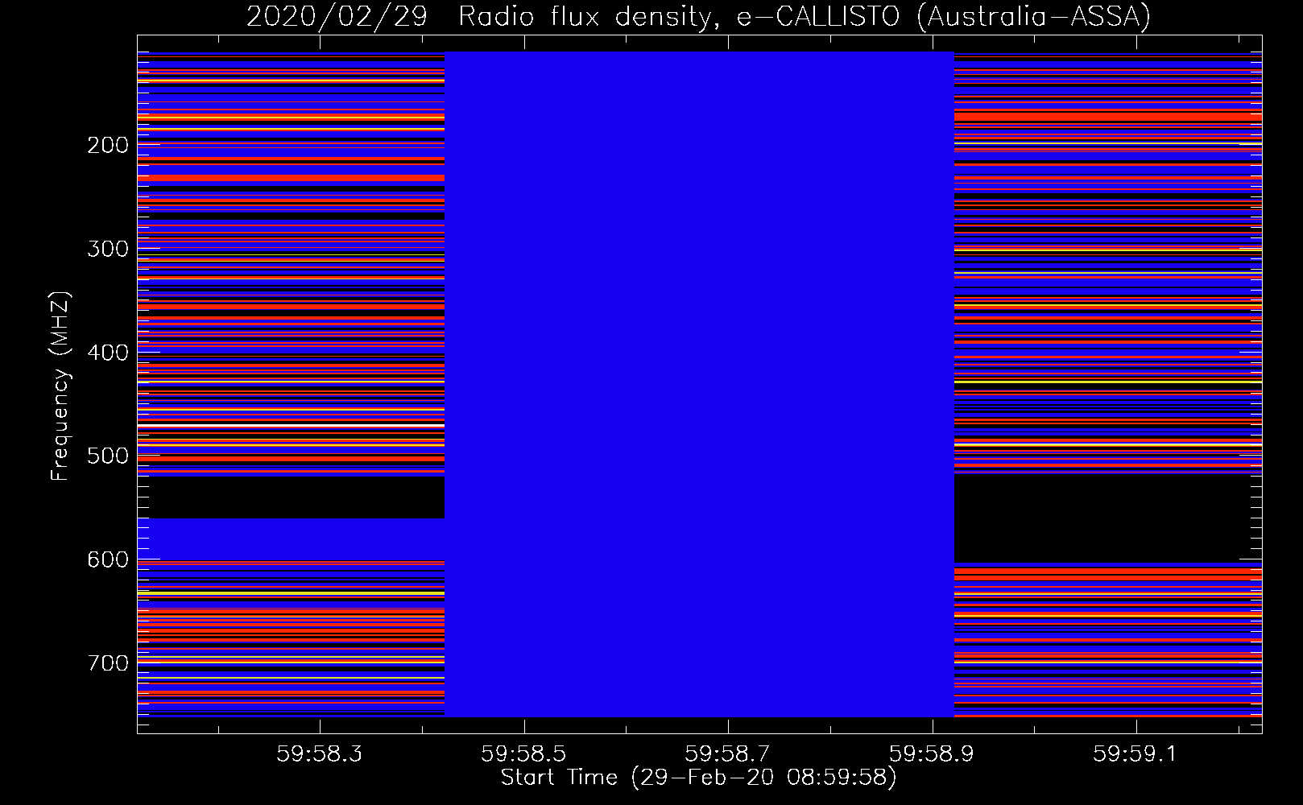Click the 700 frequency tick label

pyautogui.click(x=108, y=663)
